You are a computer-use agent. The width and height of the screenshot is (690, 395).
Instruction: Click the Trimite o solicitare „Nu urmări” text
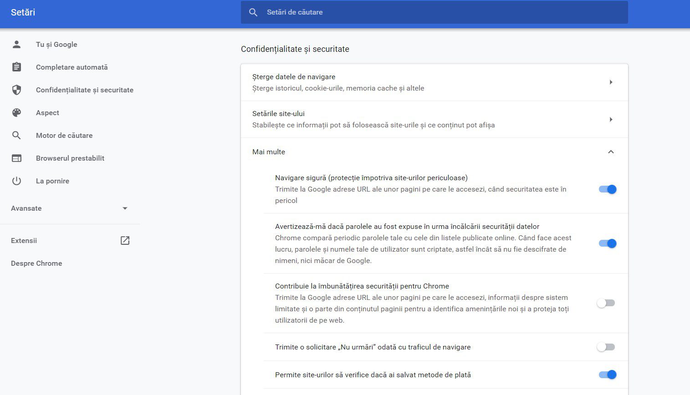click(373, 347)
